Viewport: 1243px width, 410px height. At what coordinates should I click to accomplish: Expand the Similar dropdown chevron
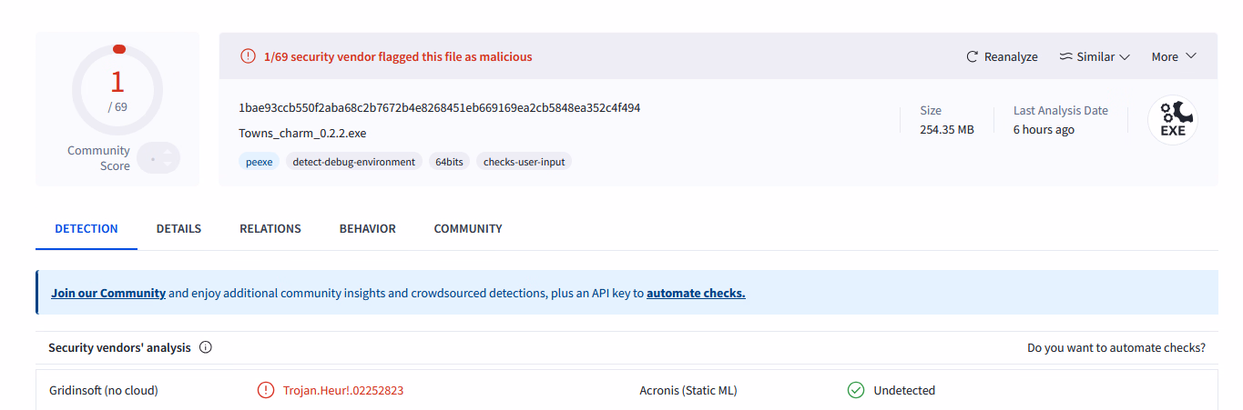tap(1125, 56)
